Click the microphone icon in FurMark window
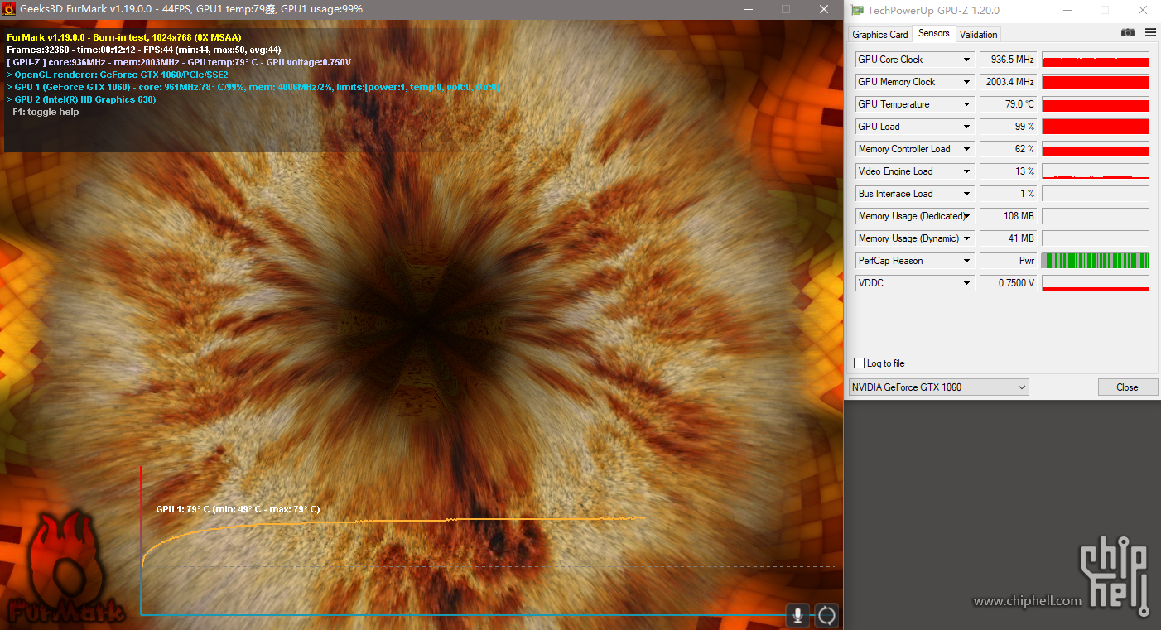Image resolution: width=1161 pixels, height=630 pixels. tap(797, 615)
